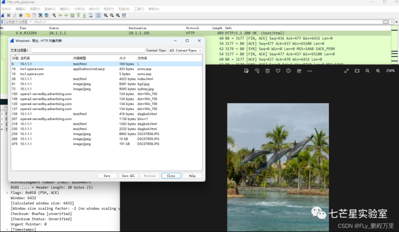Open display filter history dropdown
This screenshot has width=399, height=232.
coord(392,22)
